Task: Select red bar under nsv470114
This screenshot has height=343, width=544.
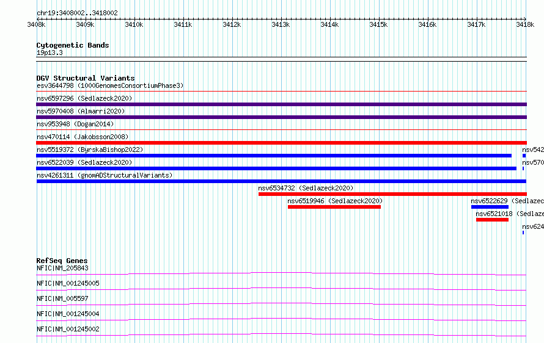Action: point(281,143)
